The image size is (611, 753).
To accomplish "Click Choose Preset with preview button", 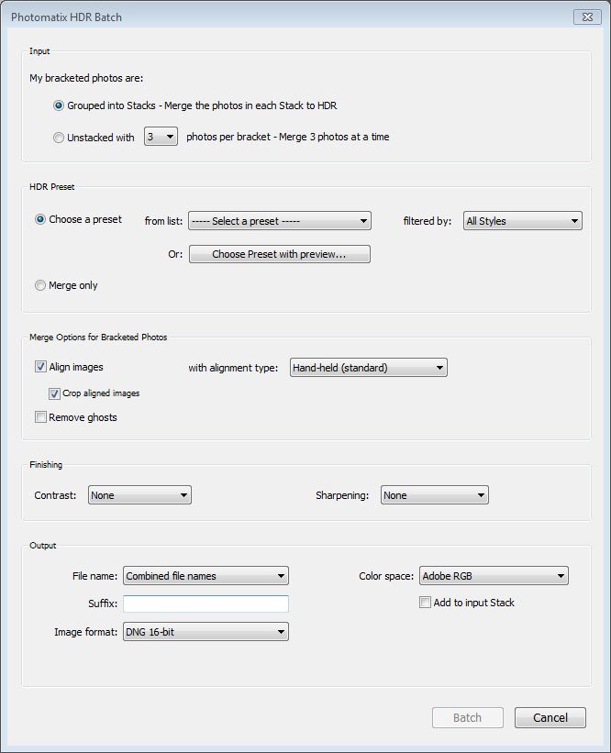I will click(x=280, y=254).
